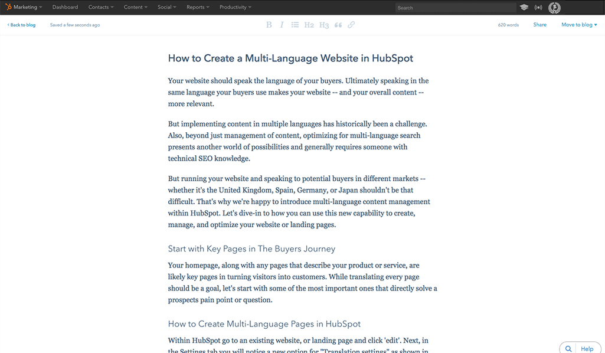Expand the Contacts menu

[101, 7]
